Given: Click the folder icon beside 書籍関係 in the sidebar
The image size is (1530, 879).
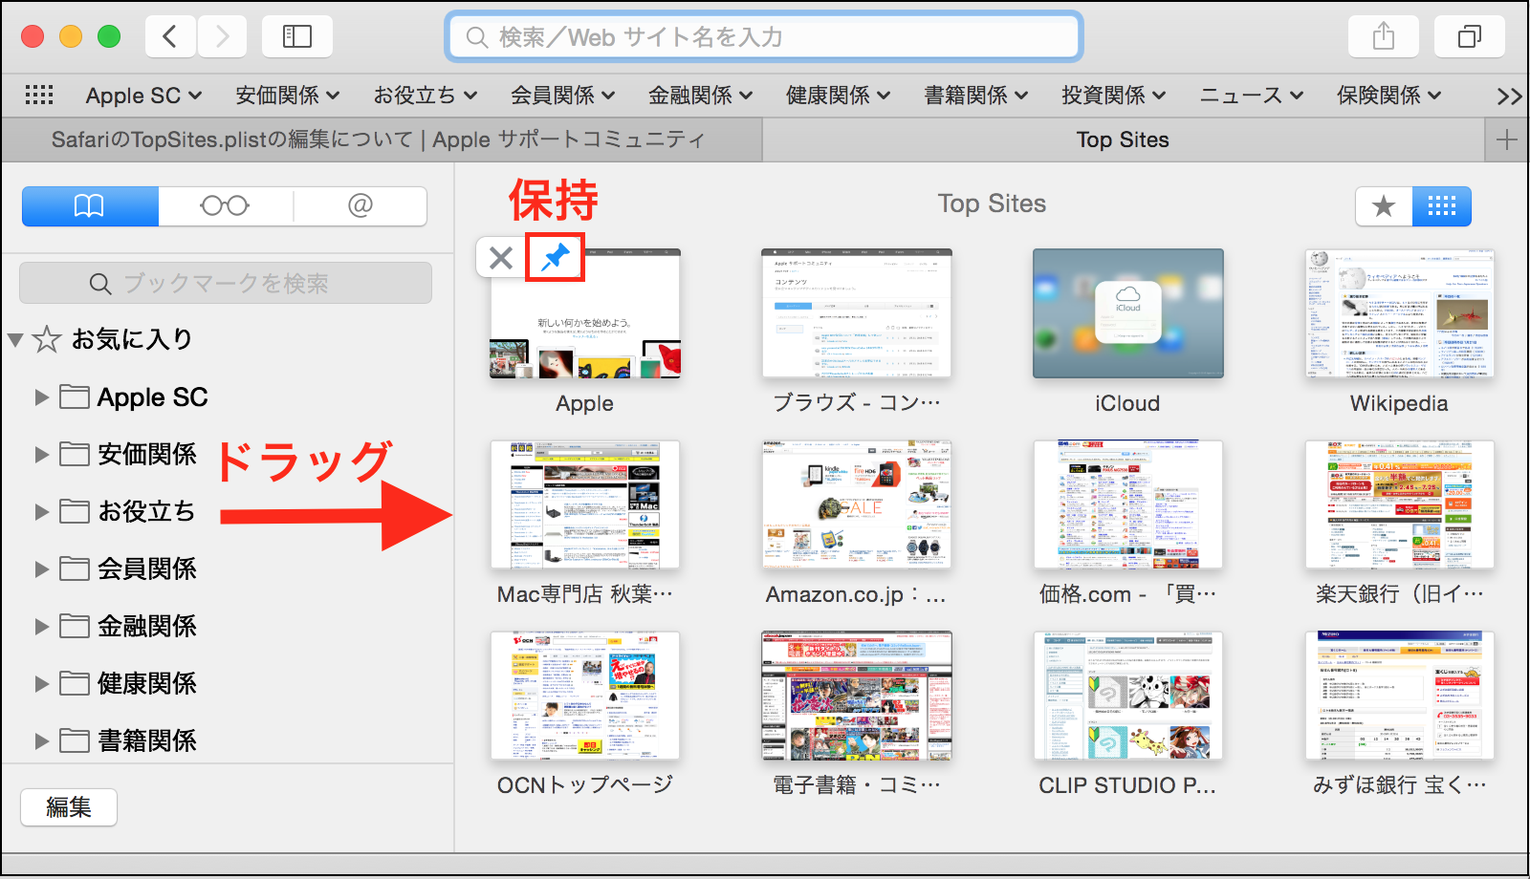Looking at the screenshot, I should [x=75, y=740].
